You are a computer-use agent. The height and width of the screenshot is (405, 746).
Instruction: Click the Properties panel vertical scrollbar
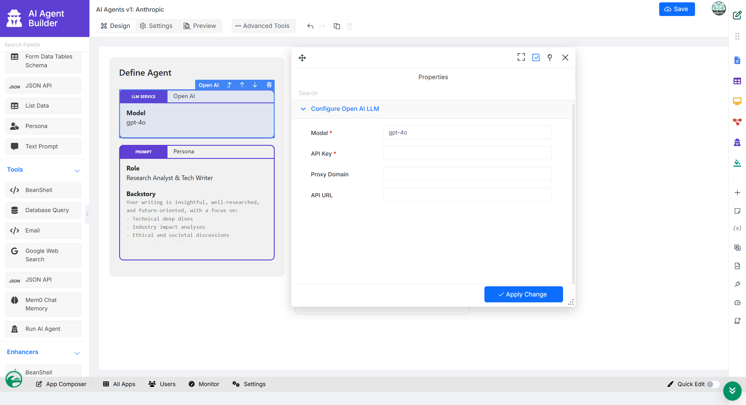(x=573, y=192)
